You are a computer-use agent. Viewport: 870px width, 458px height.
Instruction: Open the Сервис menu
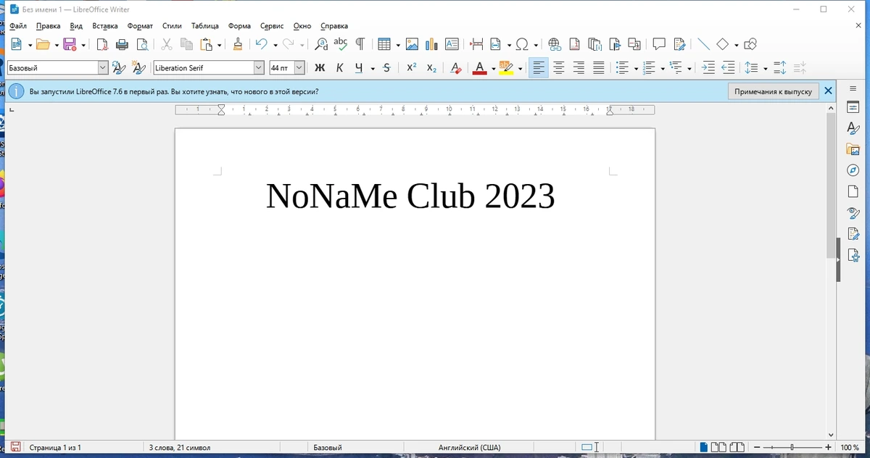[272, 26]
